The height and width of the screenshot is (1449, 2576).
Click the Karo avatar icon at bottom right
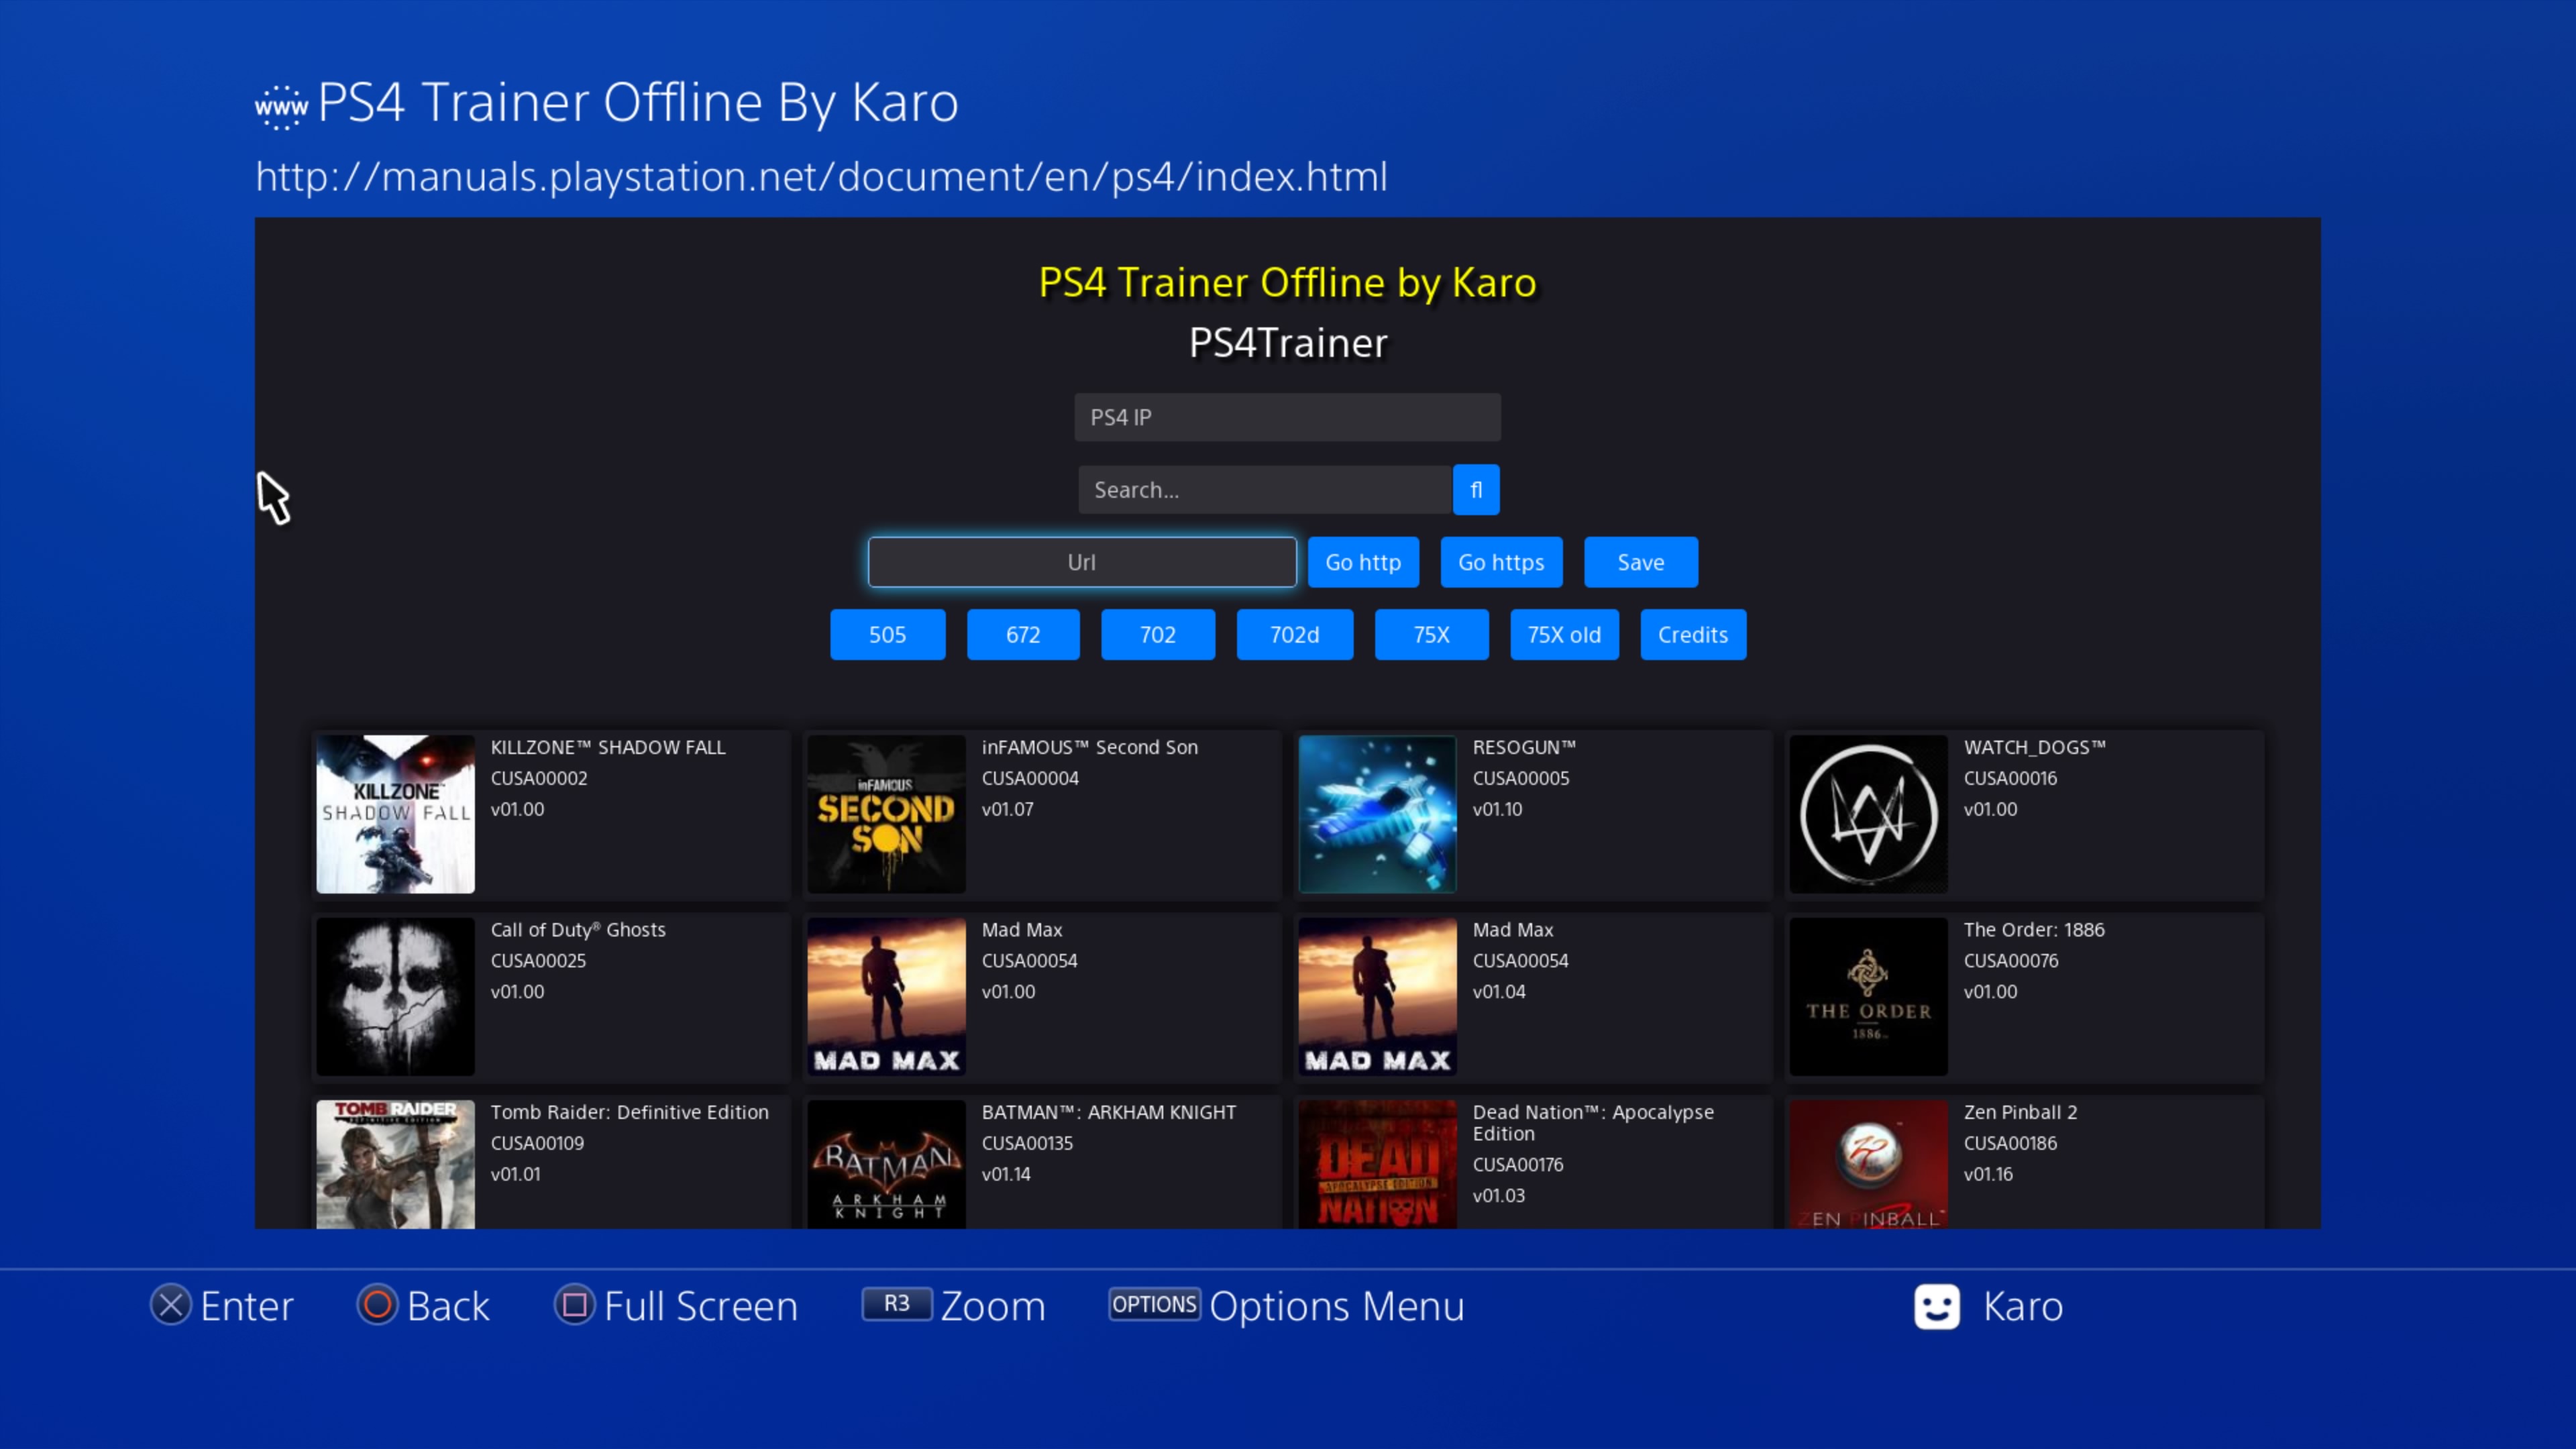coord(1937,1306)
